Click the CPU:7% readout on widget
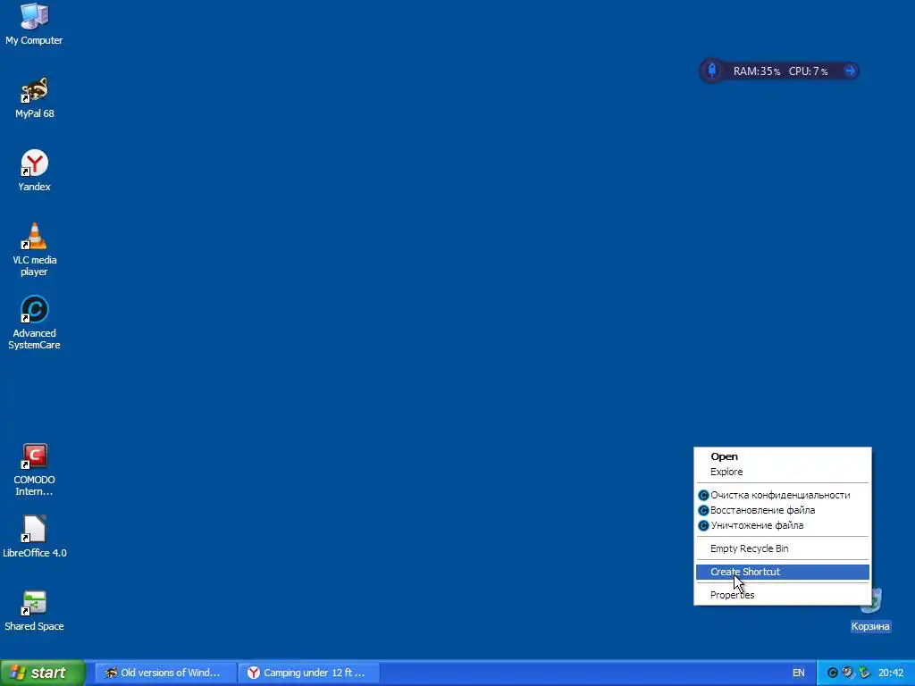Viewport: 915px width, 686px height. point(808,71)
